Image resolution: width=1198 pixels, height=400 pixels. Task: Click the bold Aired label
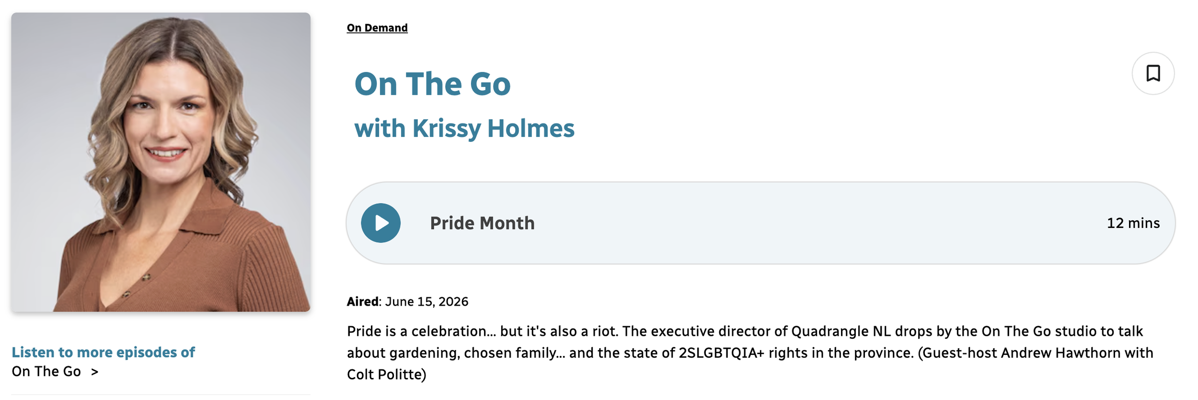pyautogui.click(x=363, y=301)
